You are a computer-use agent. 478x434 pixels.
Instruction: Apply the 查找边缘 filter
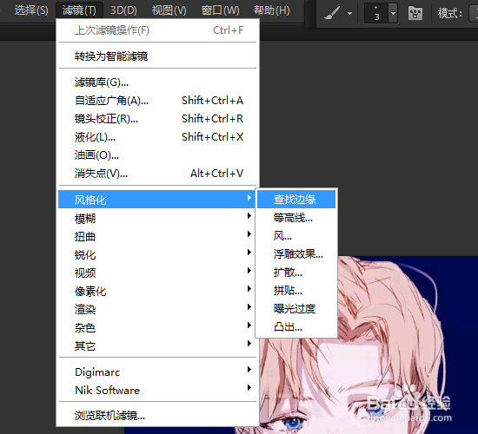tap(296, 199)
